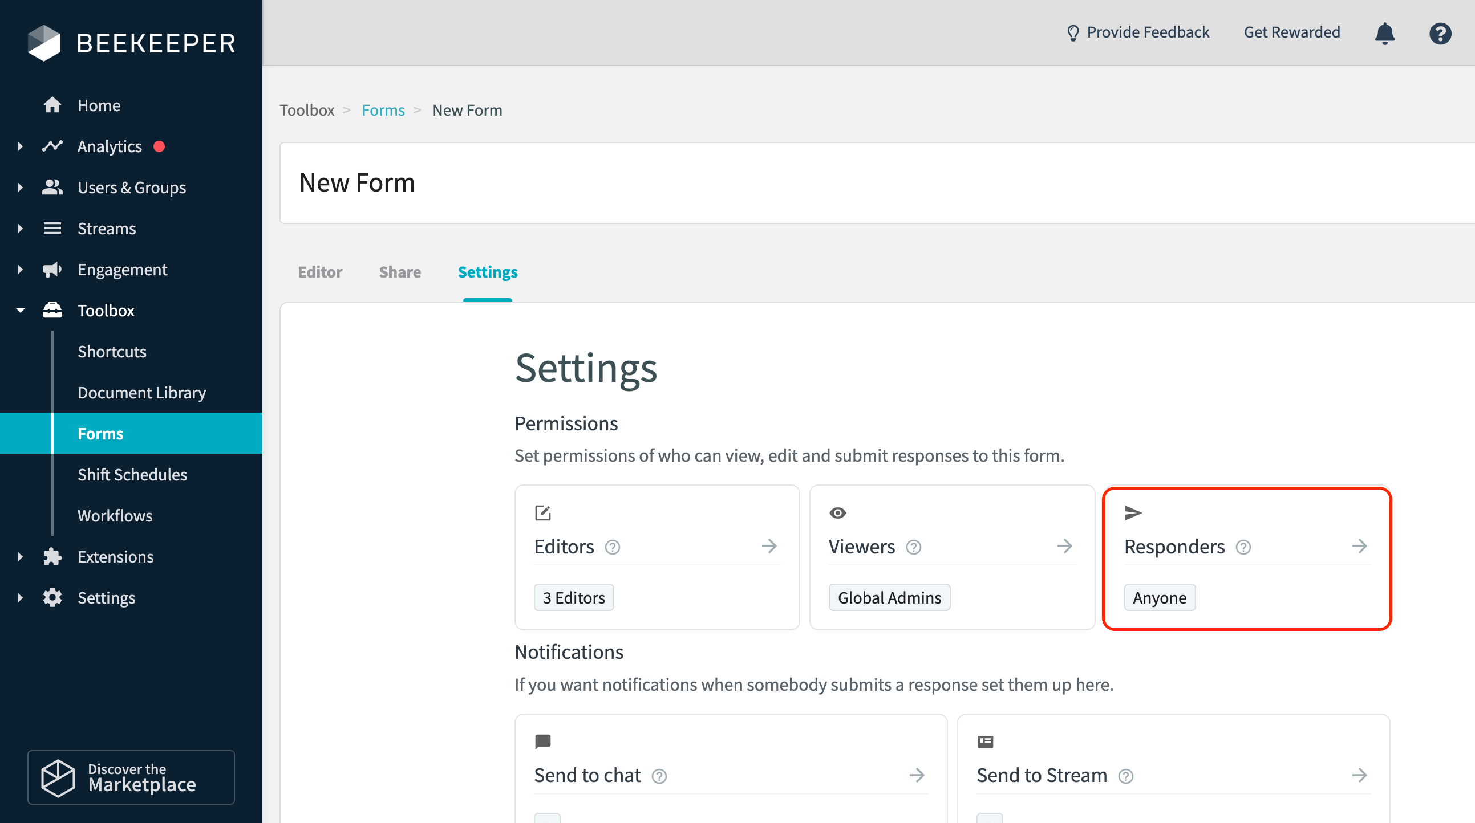
Task: Expand the Users & Groups menu arrow
Action: pos(21,187)
